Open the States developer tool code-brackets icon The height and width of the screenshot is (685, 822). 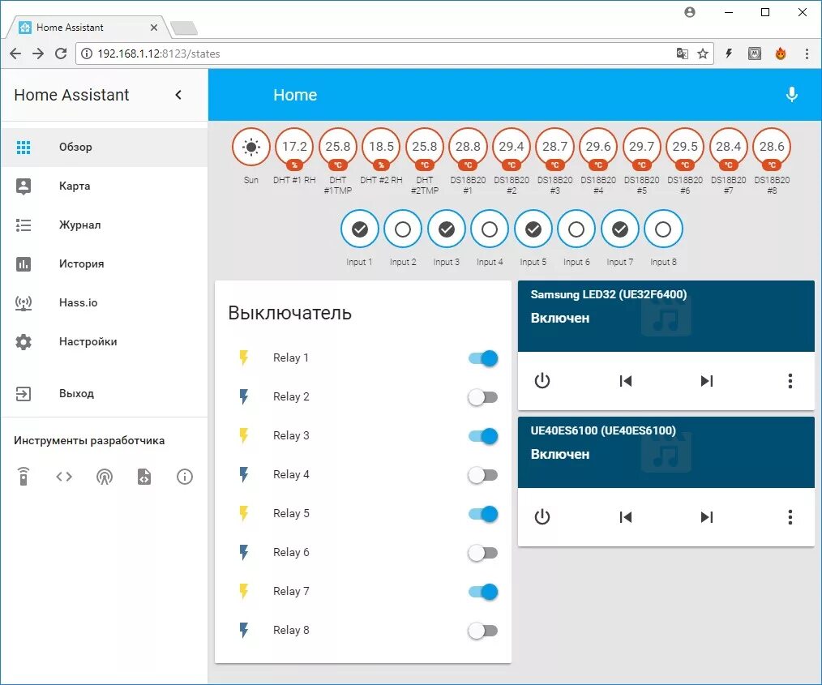click(x=64, y=477)
